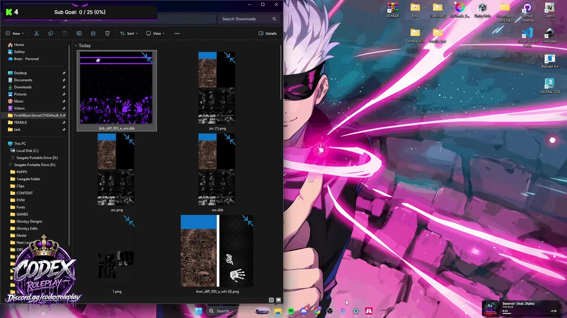The image size is (567, 318).
Task: Click the Copy icon in the Explorer toolbar
Action: pyautogui.click(x=50, y=34)
